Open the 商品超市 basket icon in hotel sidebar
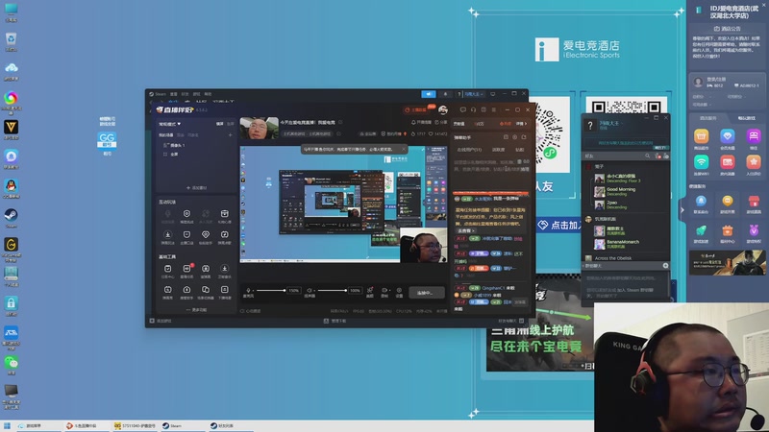This screenshot has width=769, height=432. pyautogui.click(x=701, y=136)
